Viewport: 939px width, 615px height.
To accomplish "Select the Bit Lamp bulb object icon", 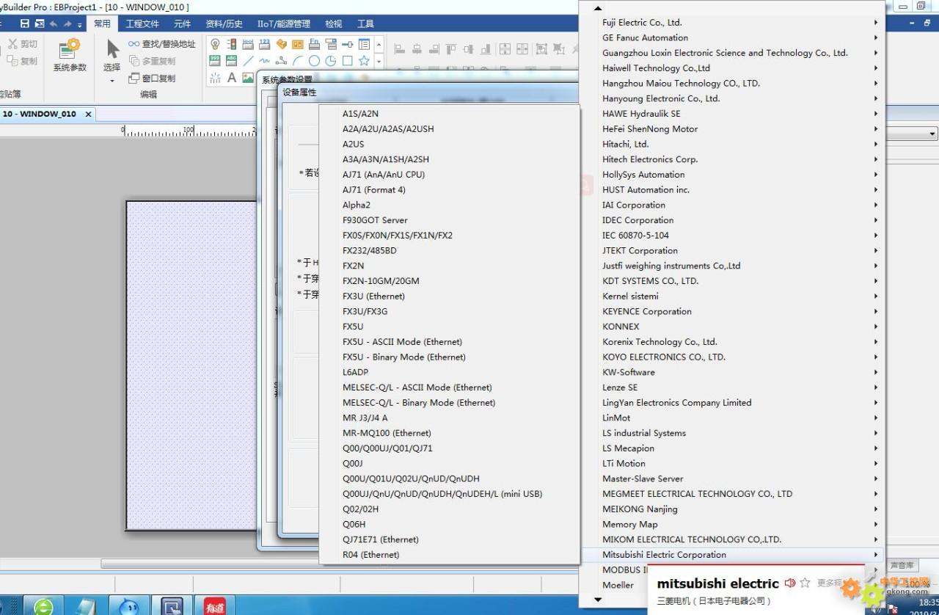I will [215, 44].
